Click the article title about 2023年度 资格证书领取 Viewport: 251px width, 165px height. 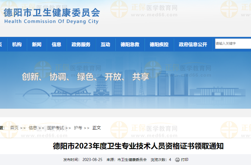point(138,146)
